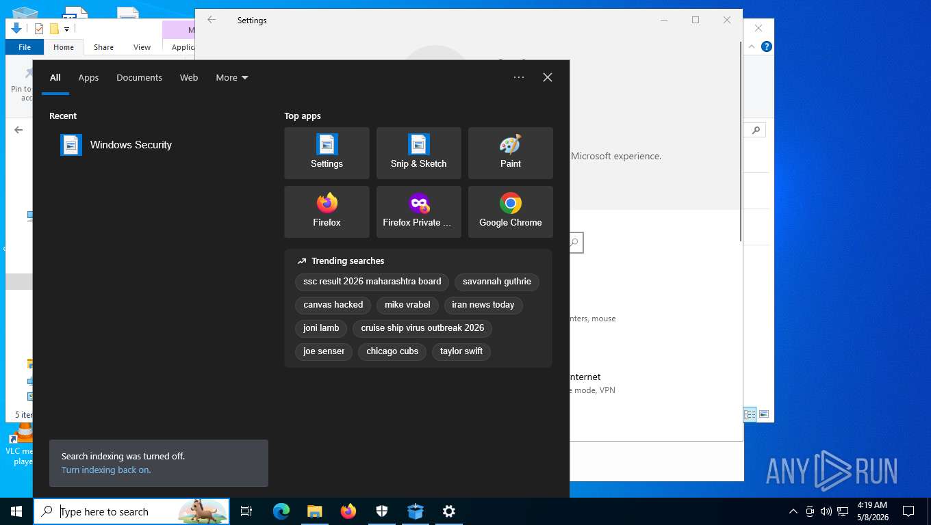
Task: Open recent Windows Security item
Action: (157, 145)
